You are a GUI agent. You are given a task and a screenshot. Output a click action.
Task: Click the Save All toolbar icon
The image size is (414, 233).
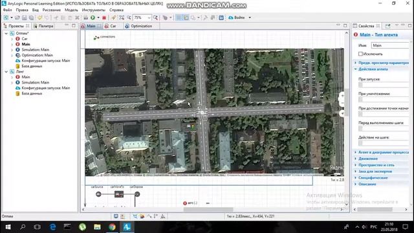32,17
